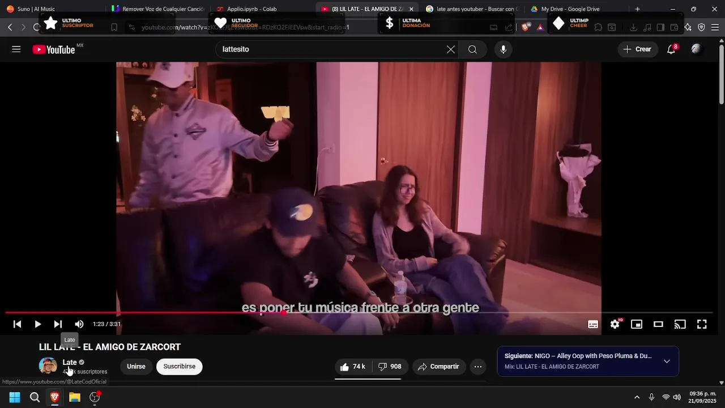This screenshot has width=725, height=408.
Task: Toggle the browser sidebar panel
Action: click(660, 27)
